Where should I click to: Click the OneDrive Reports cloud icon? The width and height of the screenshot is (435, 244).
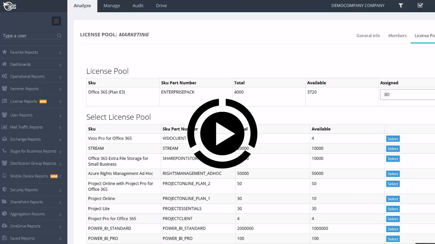4,226
